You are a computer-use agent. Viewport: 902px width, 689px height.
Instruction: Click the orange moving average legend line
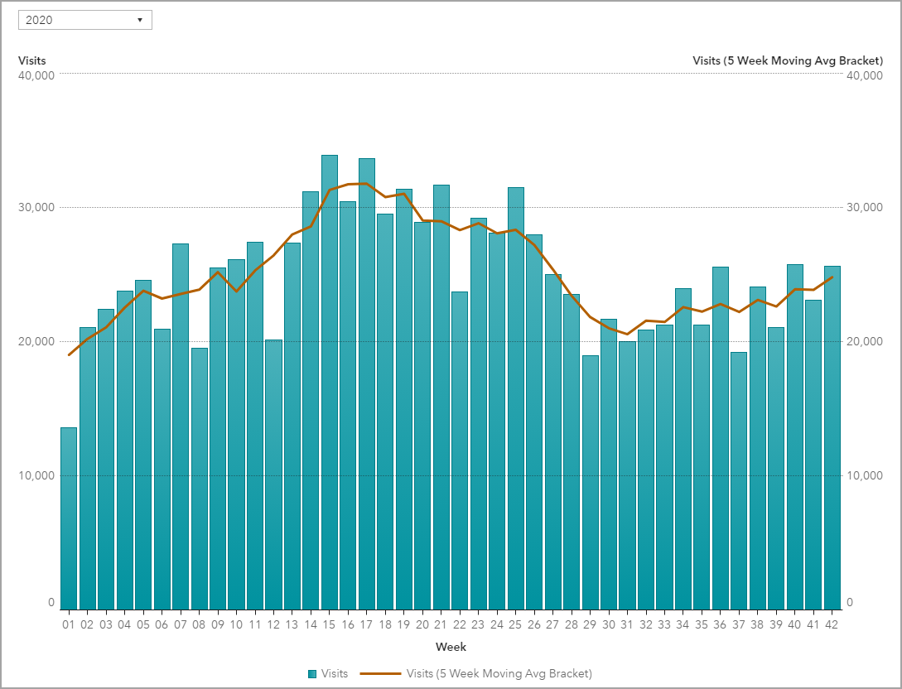coord(381,673)
